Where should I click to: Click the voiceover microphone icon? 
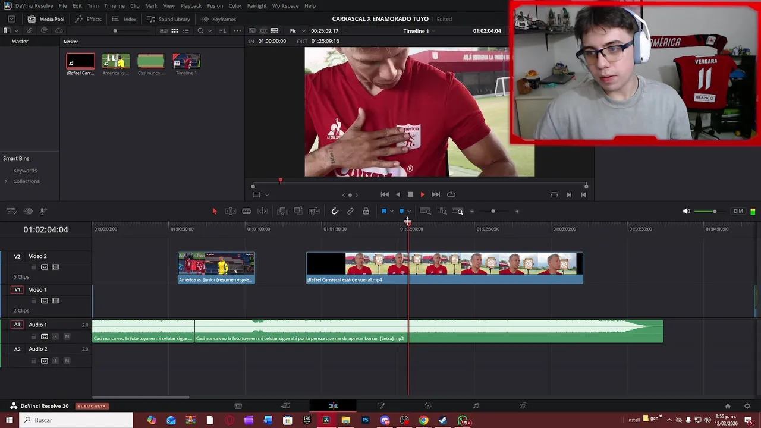[43, 211]
